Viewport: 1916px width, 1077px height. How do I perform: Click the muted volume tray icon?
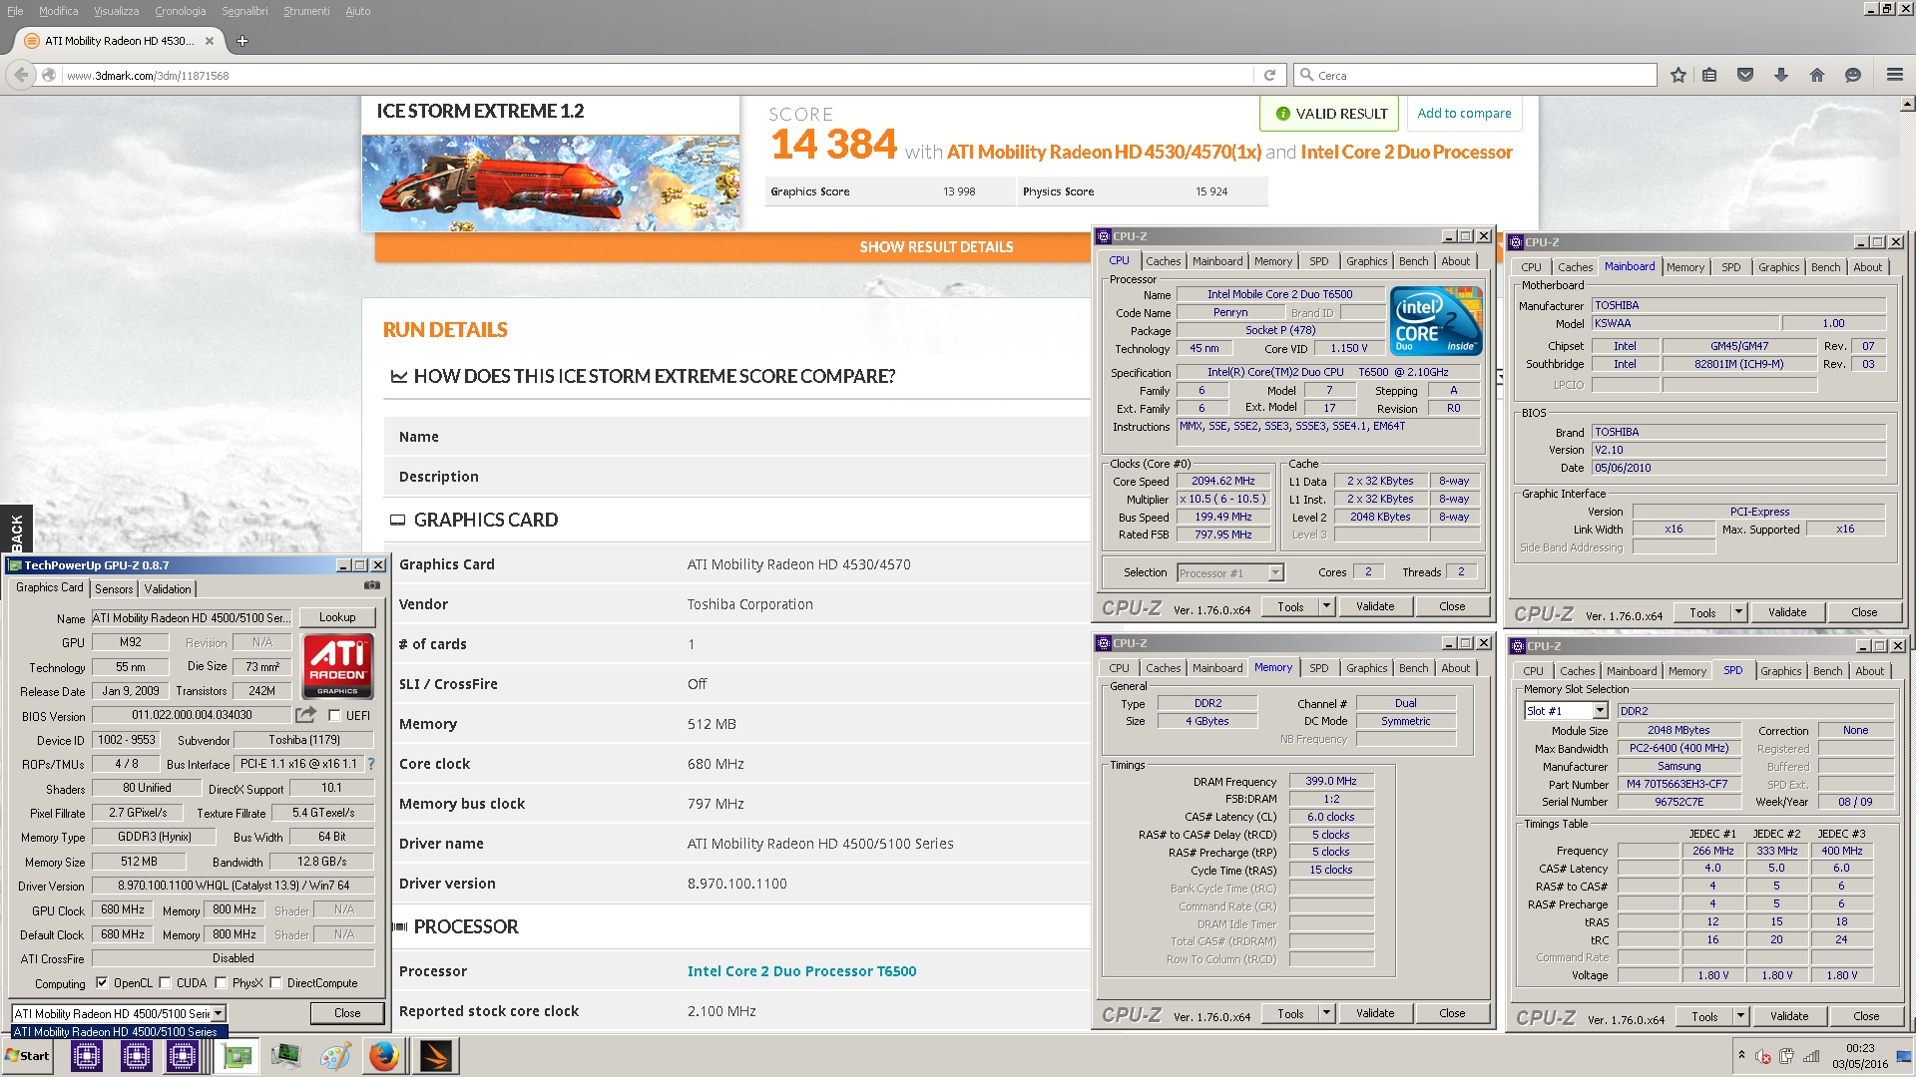click(x=1763, y=1057)
